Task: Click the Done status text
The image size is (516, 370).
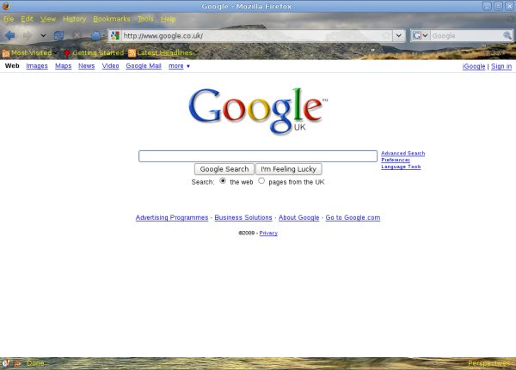Action: (x=35, y=363)
